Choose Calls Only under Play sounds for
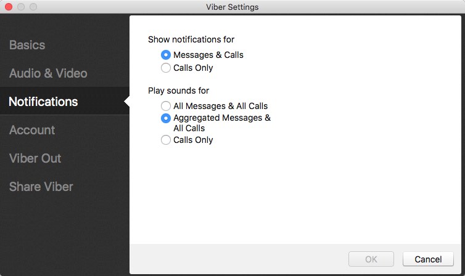 (166, 140)
